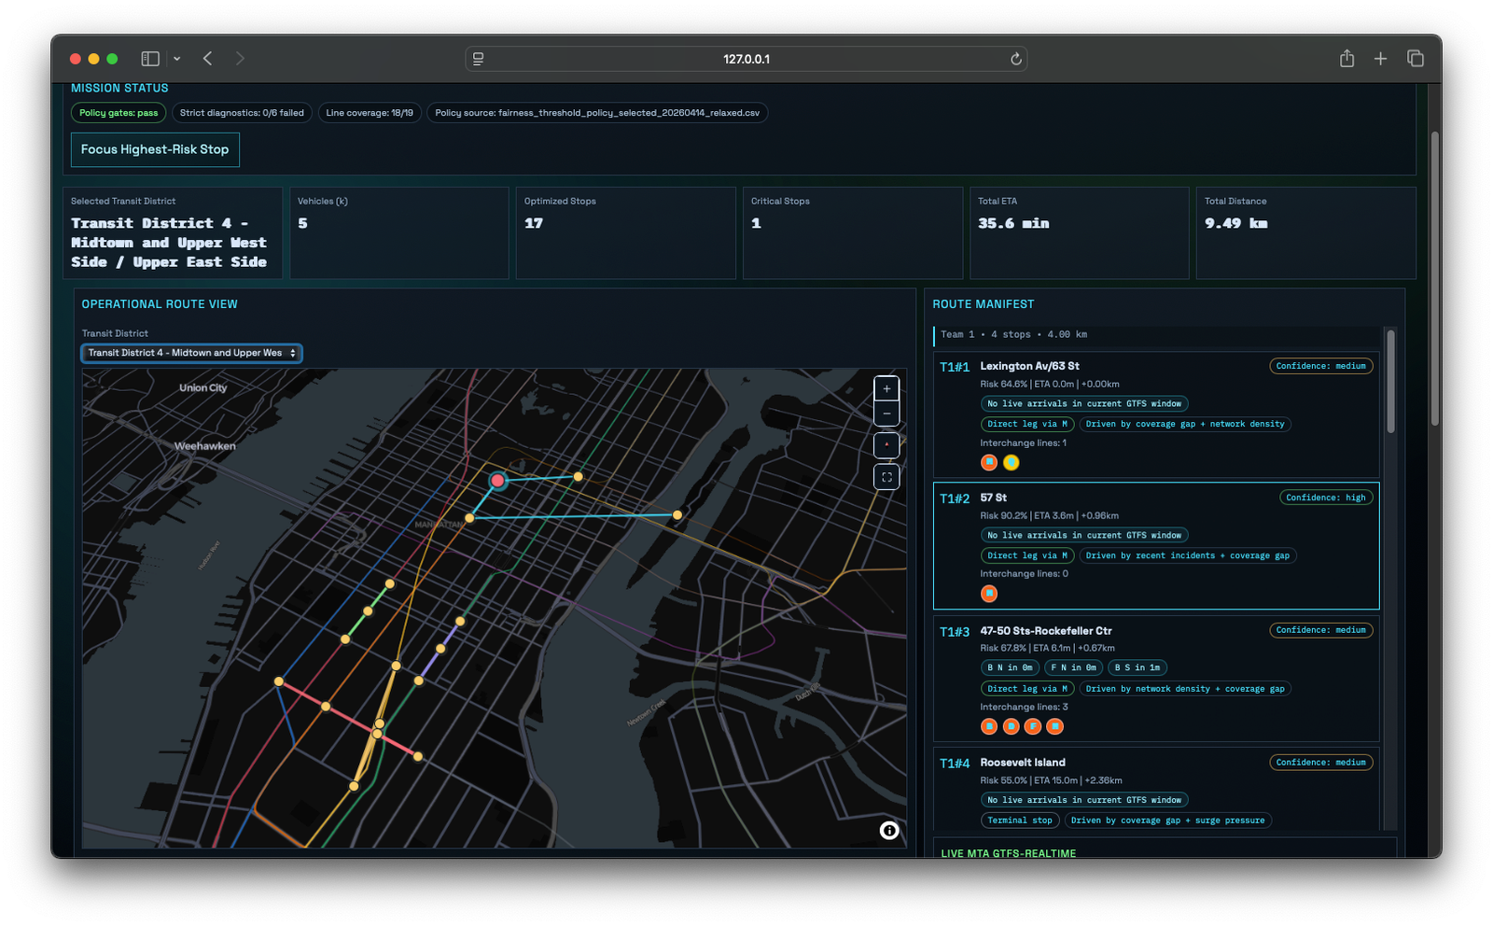Click the Weehawken map label
This screenshot has width=1493, height=926.
(205, 446)
